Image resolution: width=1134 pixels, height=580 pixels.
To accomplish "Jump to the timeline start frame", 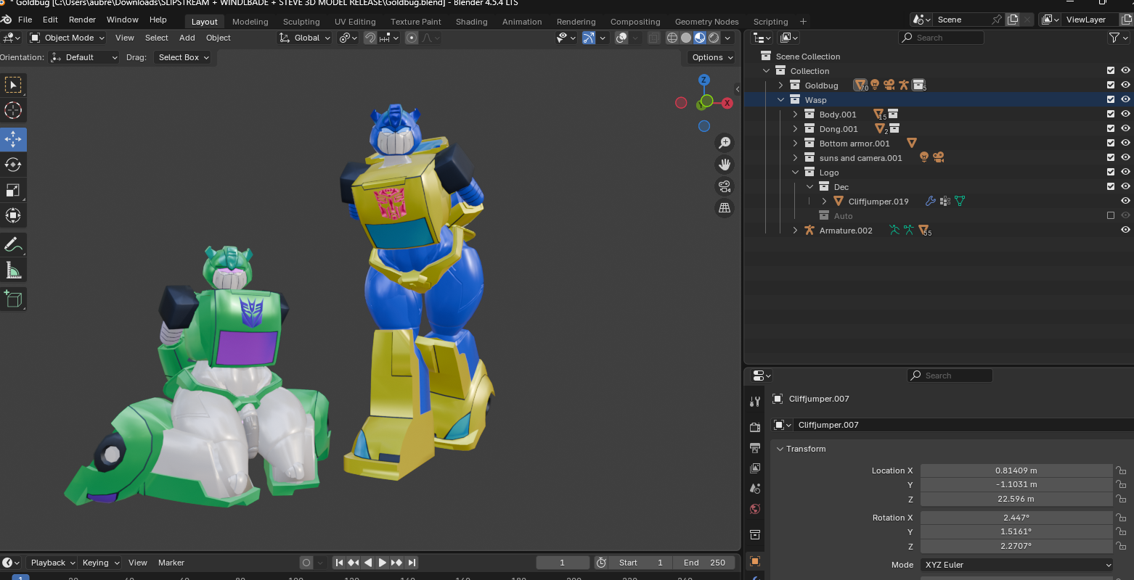I will pyautogui.click(x=339, y=563).
